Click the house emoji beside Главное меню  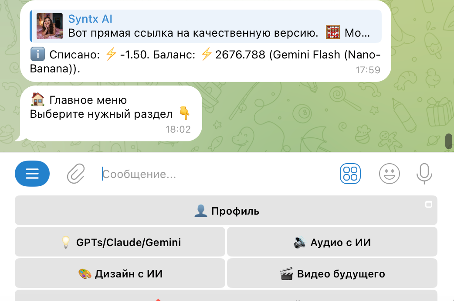click(x=38, y=100)
